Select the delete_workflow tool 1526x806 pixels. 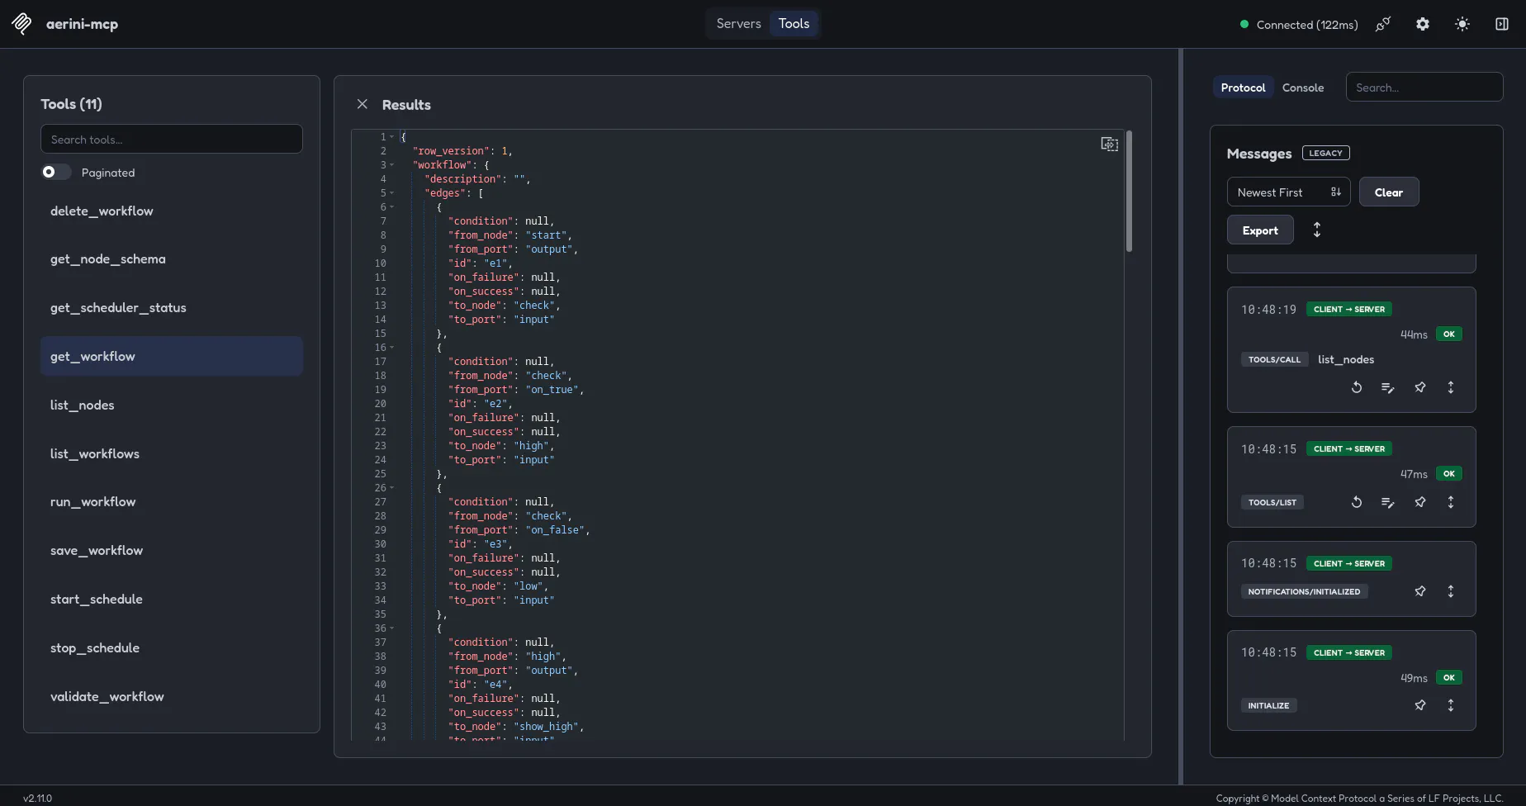(172, 211)
